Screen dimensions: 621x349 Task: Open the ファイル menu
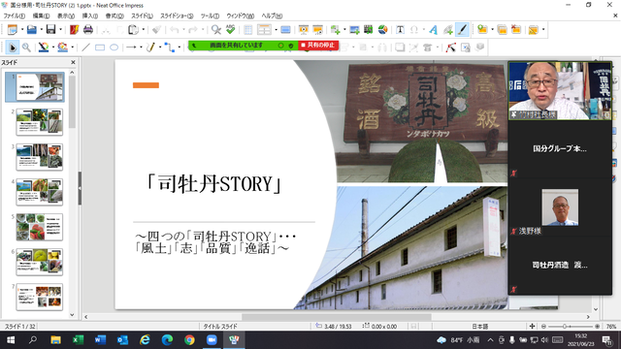coord(15,16)
